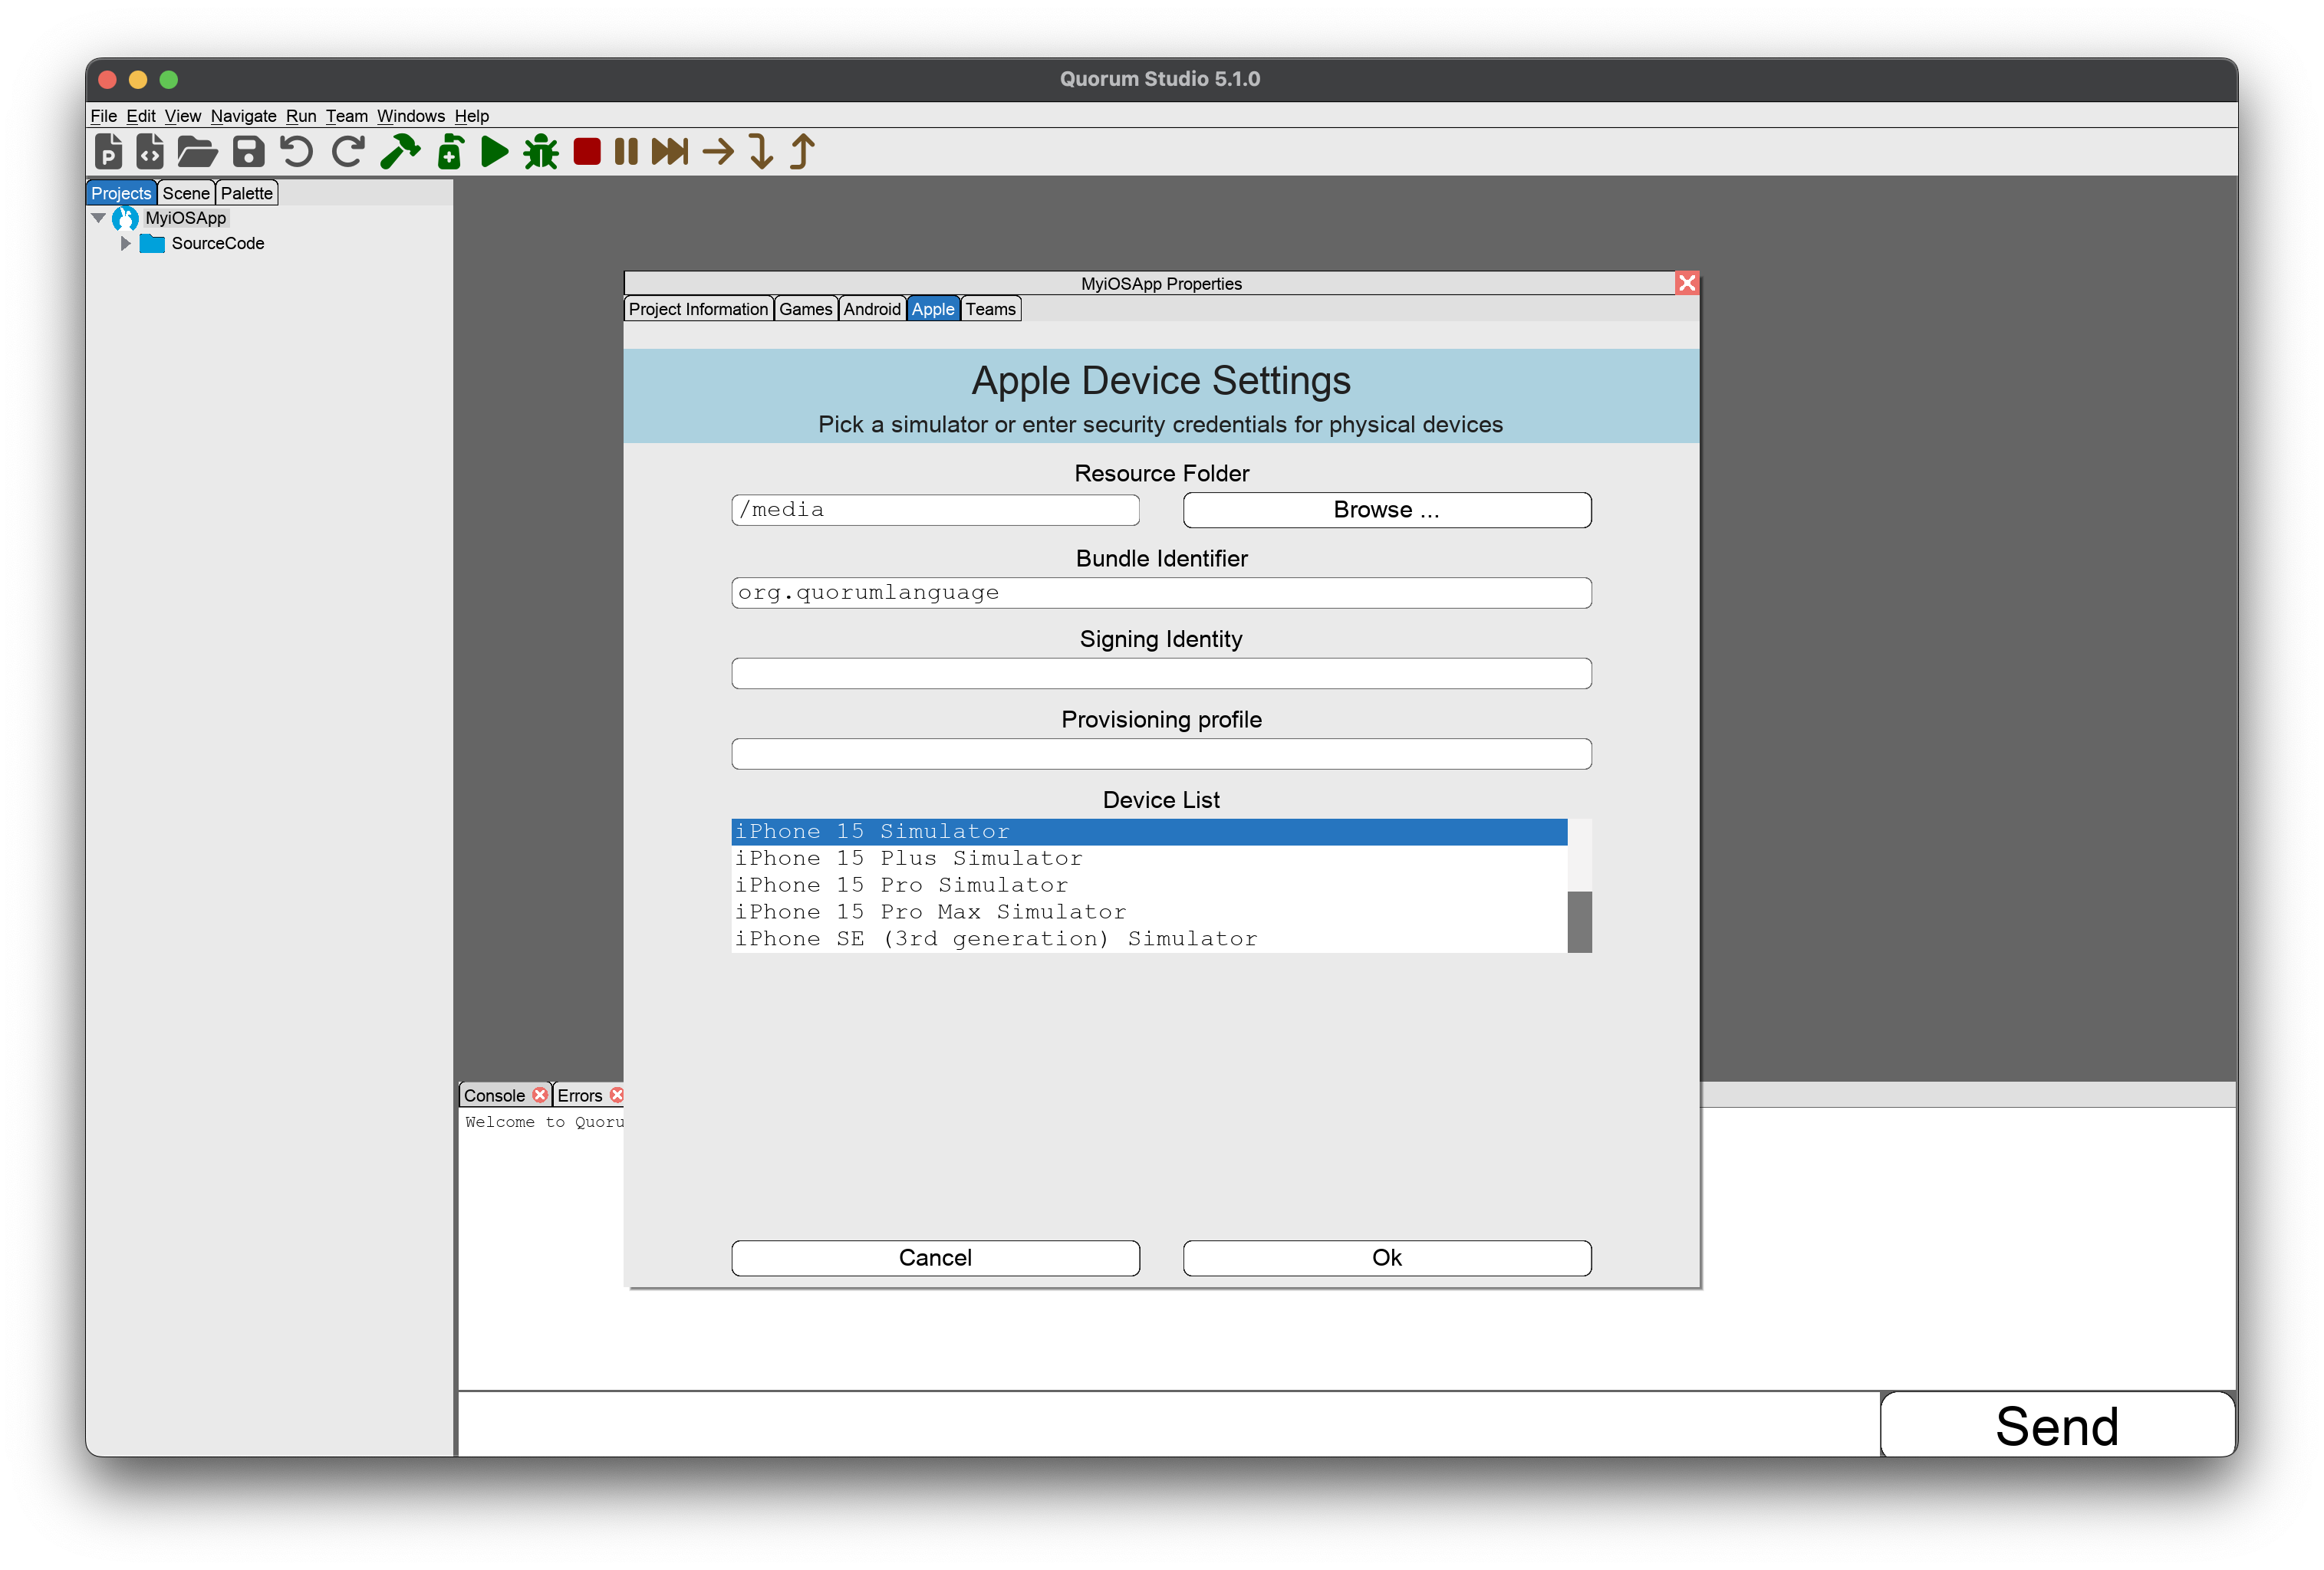
Task: Select the Errors output tab
Action: pyautogui.click(x=580, y=1095)
